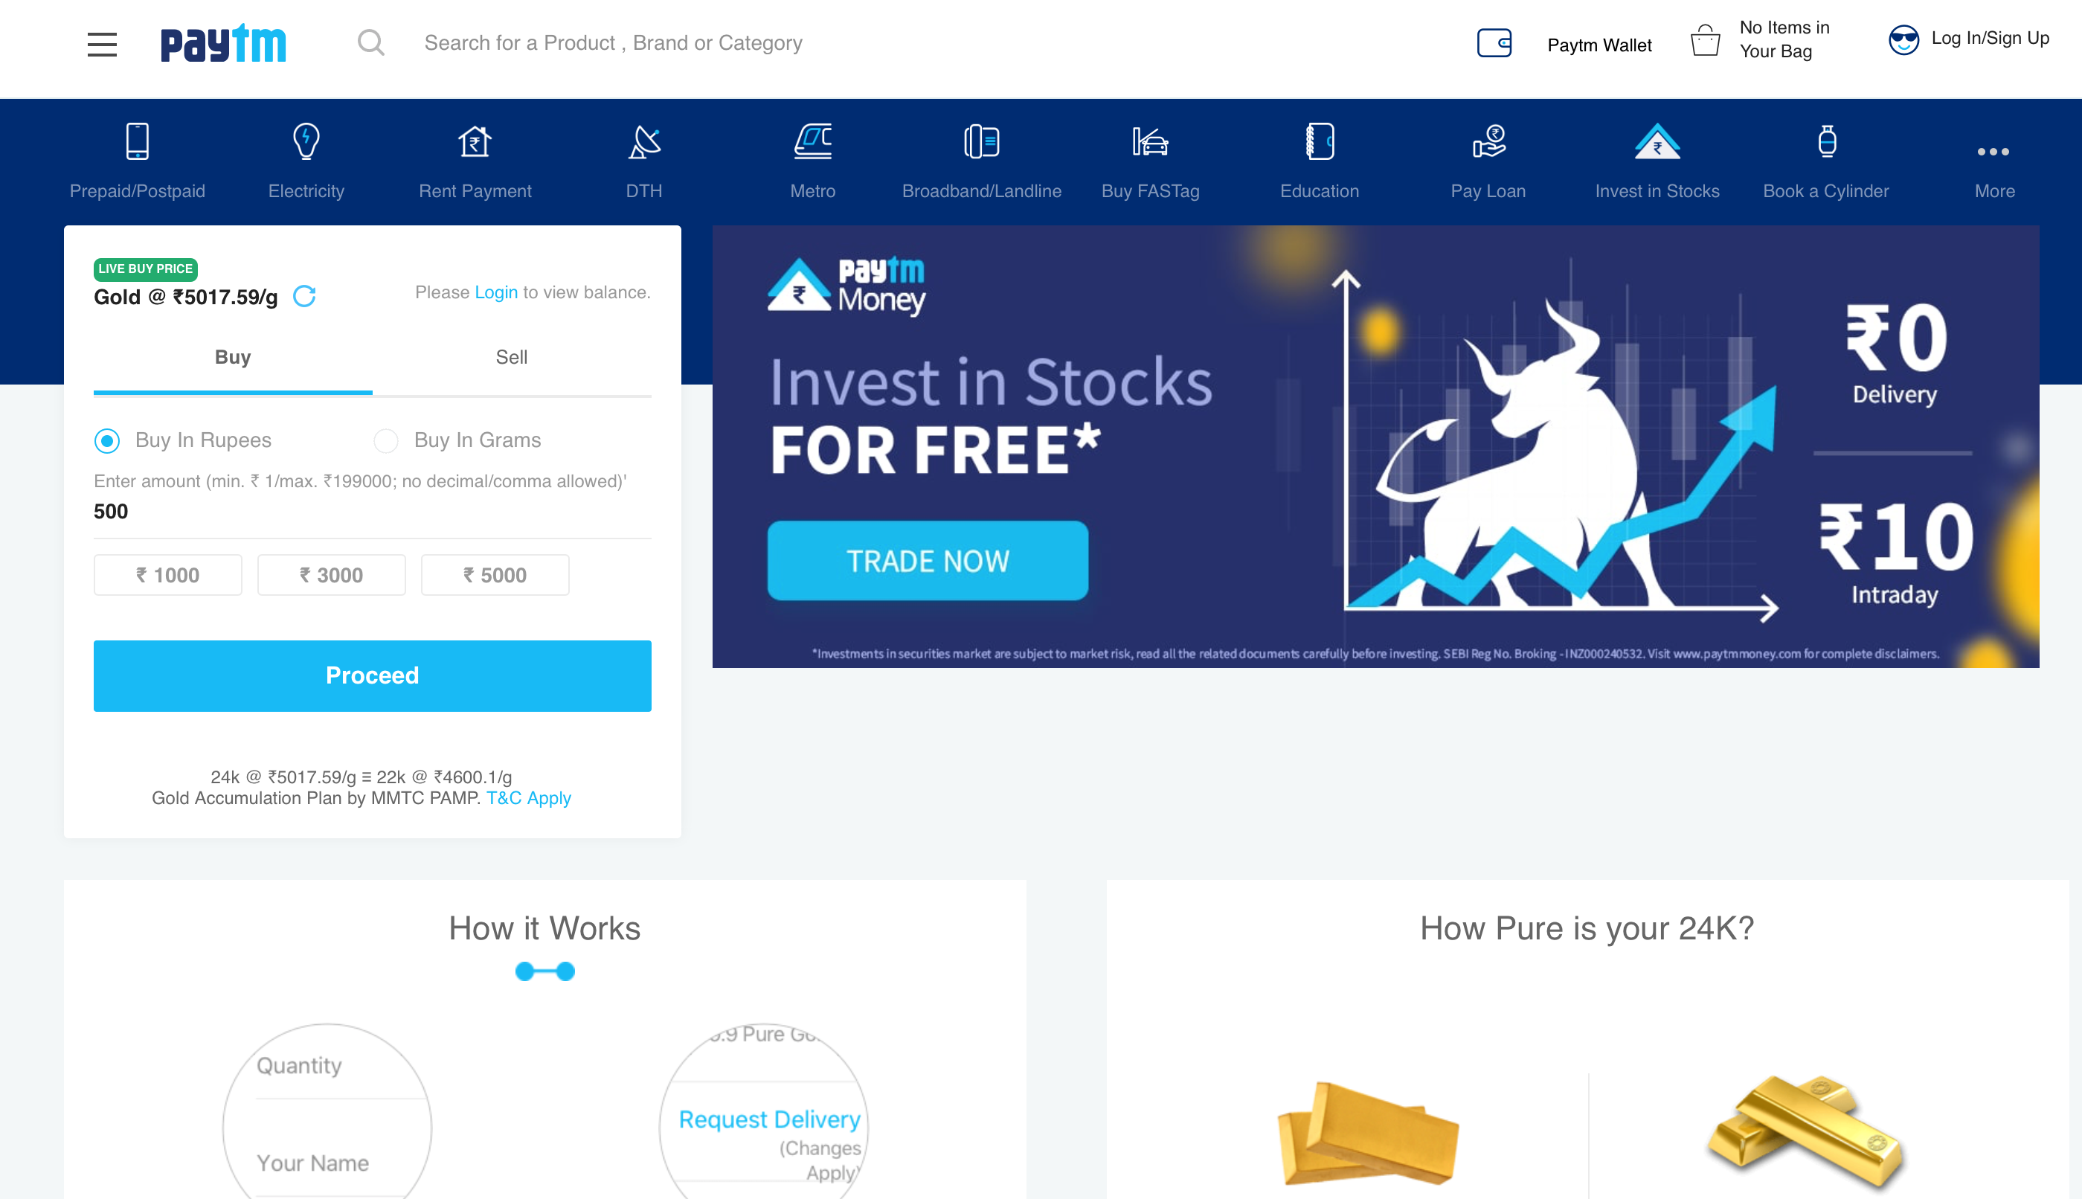Switch to the Sell tab
This screenshot has width=2082, height=1199.
(512, 357)
